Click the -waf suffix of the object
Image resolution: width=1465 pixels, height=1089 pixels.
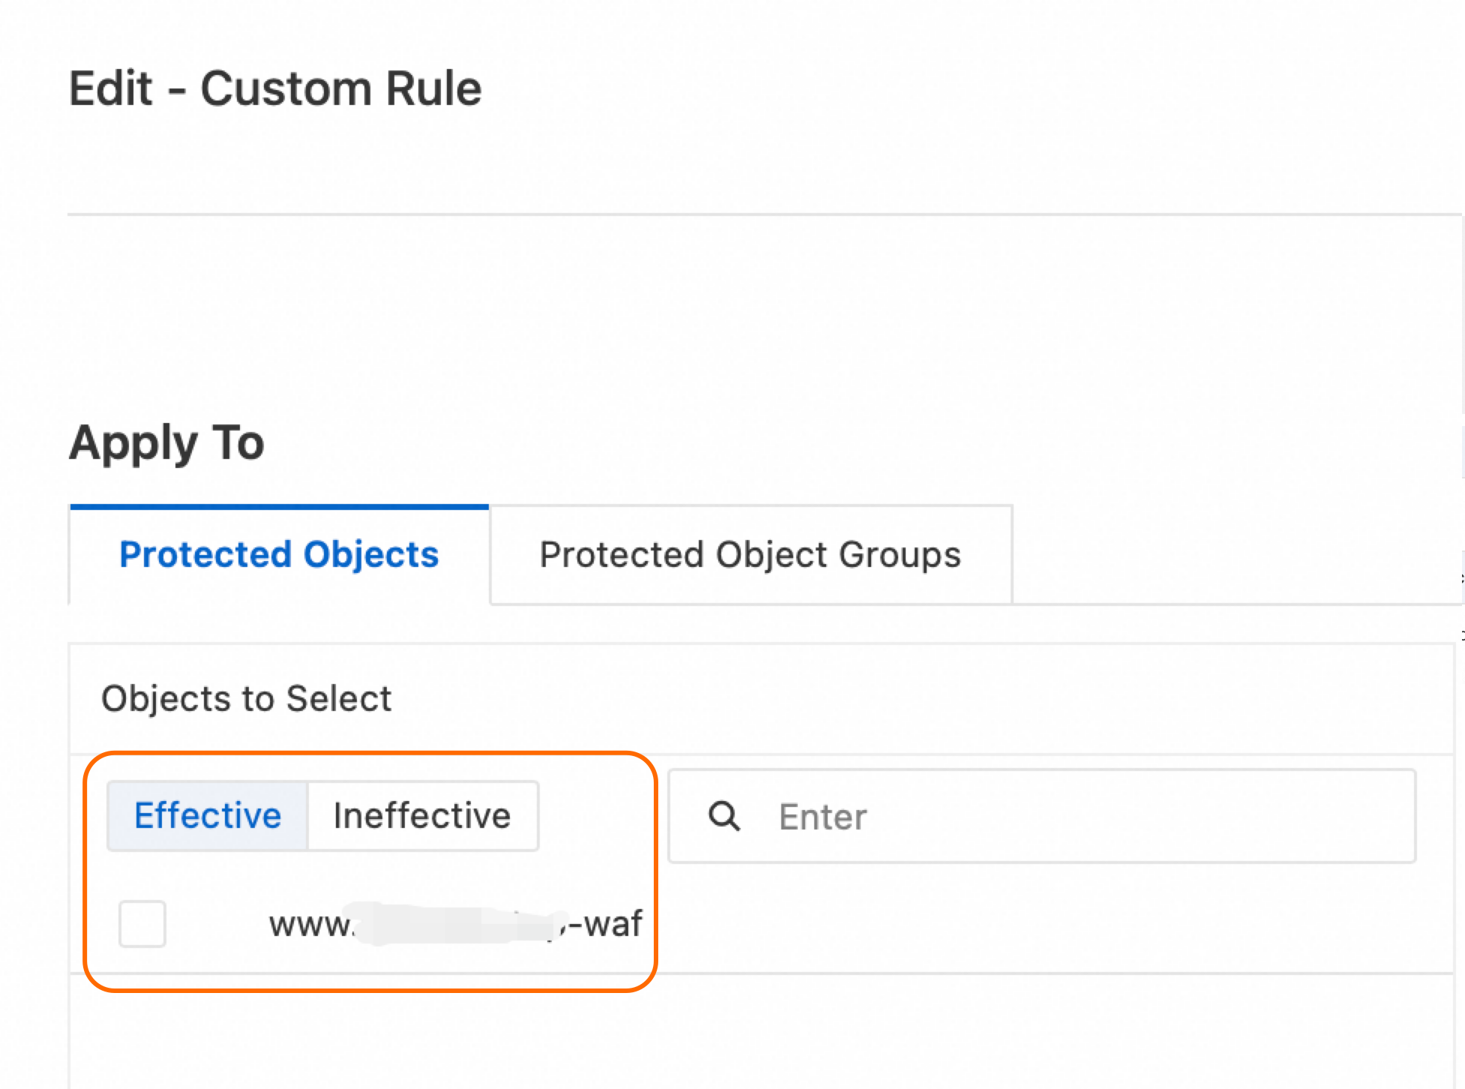point(606,924)
